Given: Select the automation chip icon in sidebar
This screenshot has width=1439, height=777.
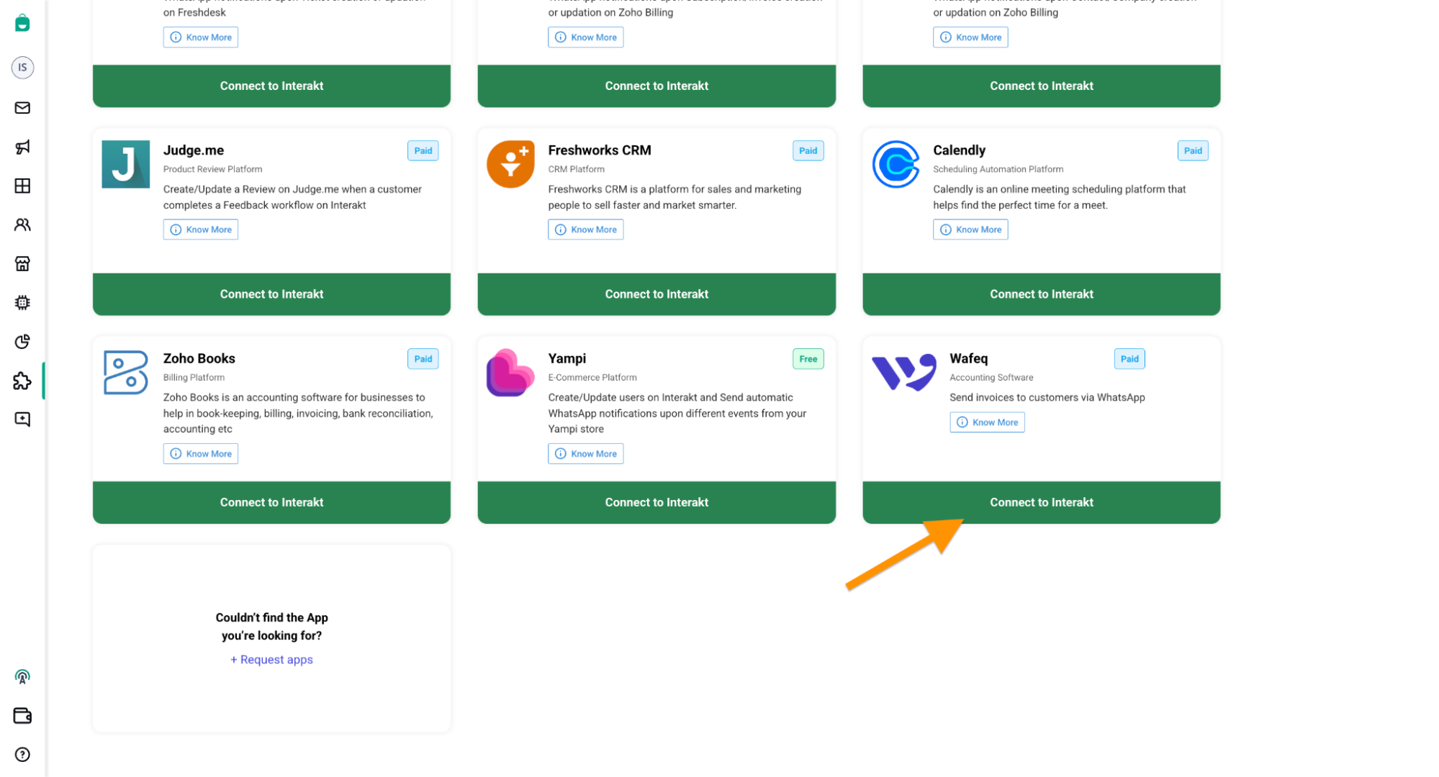Looking at the screenshot, I should coord(22,302).
